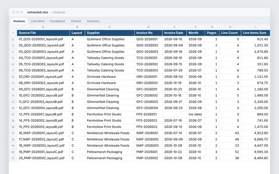Select cell 20_PMP-2026002_layoutC.pdf
The height and width of the screenshot is (174, 279).
(x=43, y=158)
